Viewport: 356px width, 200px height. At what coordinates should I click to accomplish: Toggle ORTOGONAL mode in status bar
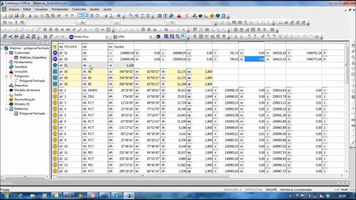254,189
